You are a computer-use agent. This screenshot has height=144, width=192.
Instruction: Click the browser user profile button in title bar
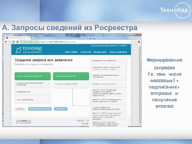[125, 35]
